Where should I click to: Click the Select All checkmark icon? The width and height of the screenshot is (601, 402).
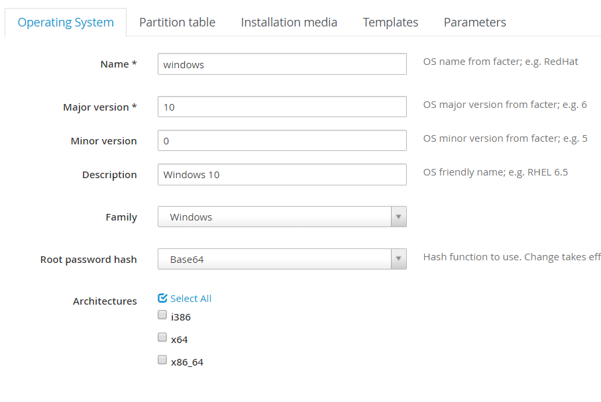(x=162, y=298)
